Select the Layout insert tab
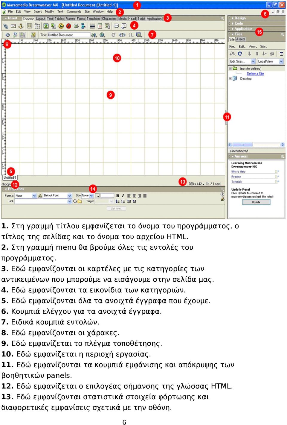The image size is (287, 425). point(41,19)
